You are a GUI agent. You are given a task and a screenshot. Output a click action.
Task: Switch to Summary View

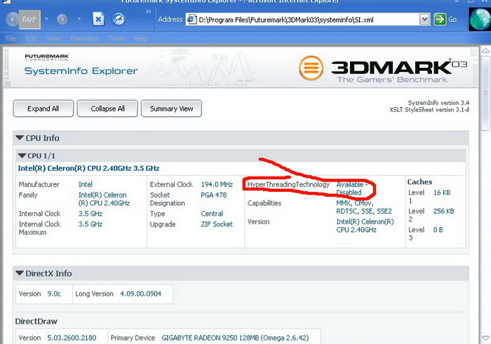172,109
